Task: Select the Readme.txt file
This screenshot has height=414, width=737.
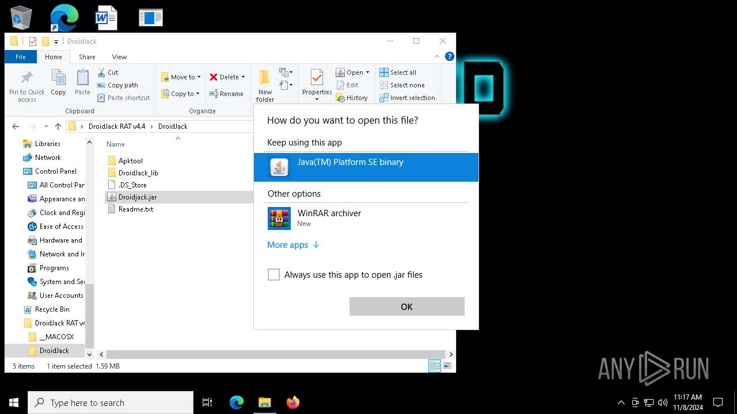Action: tap(130, 209)
